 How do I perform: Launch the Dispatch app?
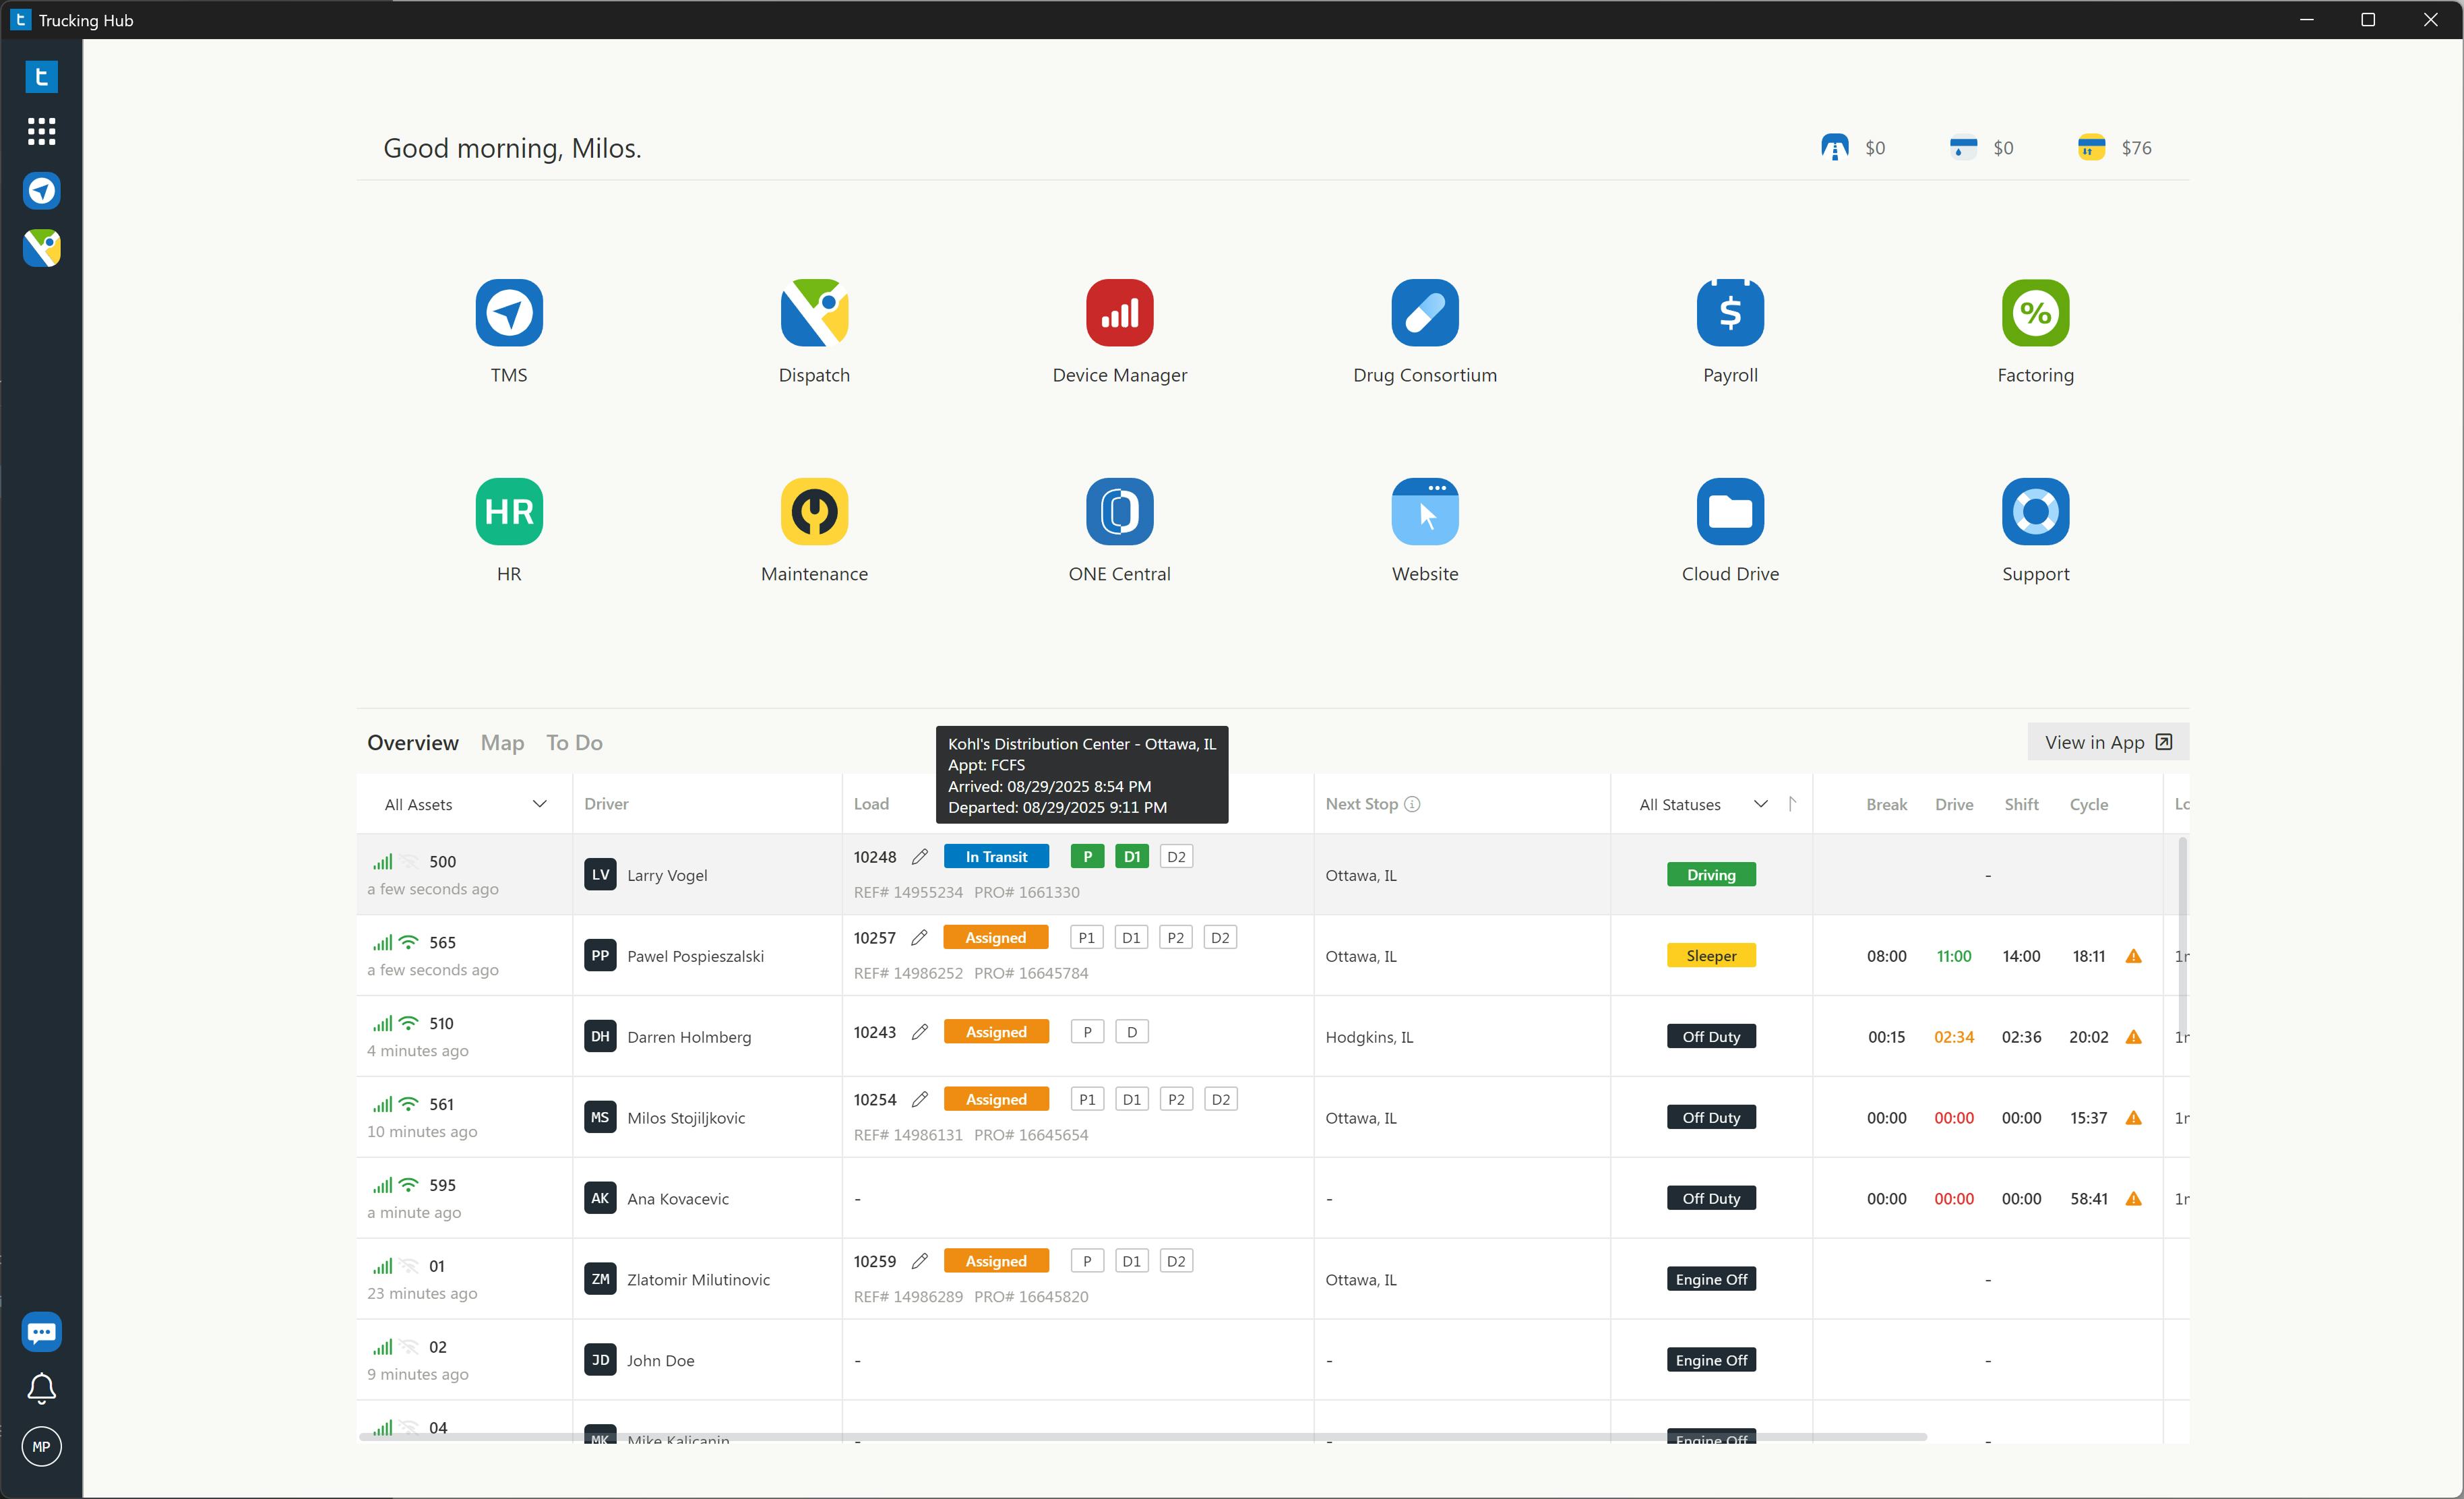[x=814, y=313]
